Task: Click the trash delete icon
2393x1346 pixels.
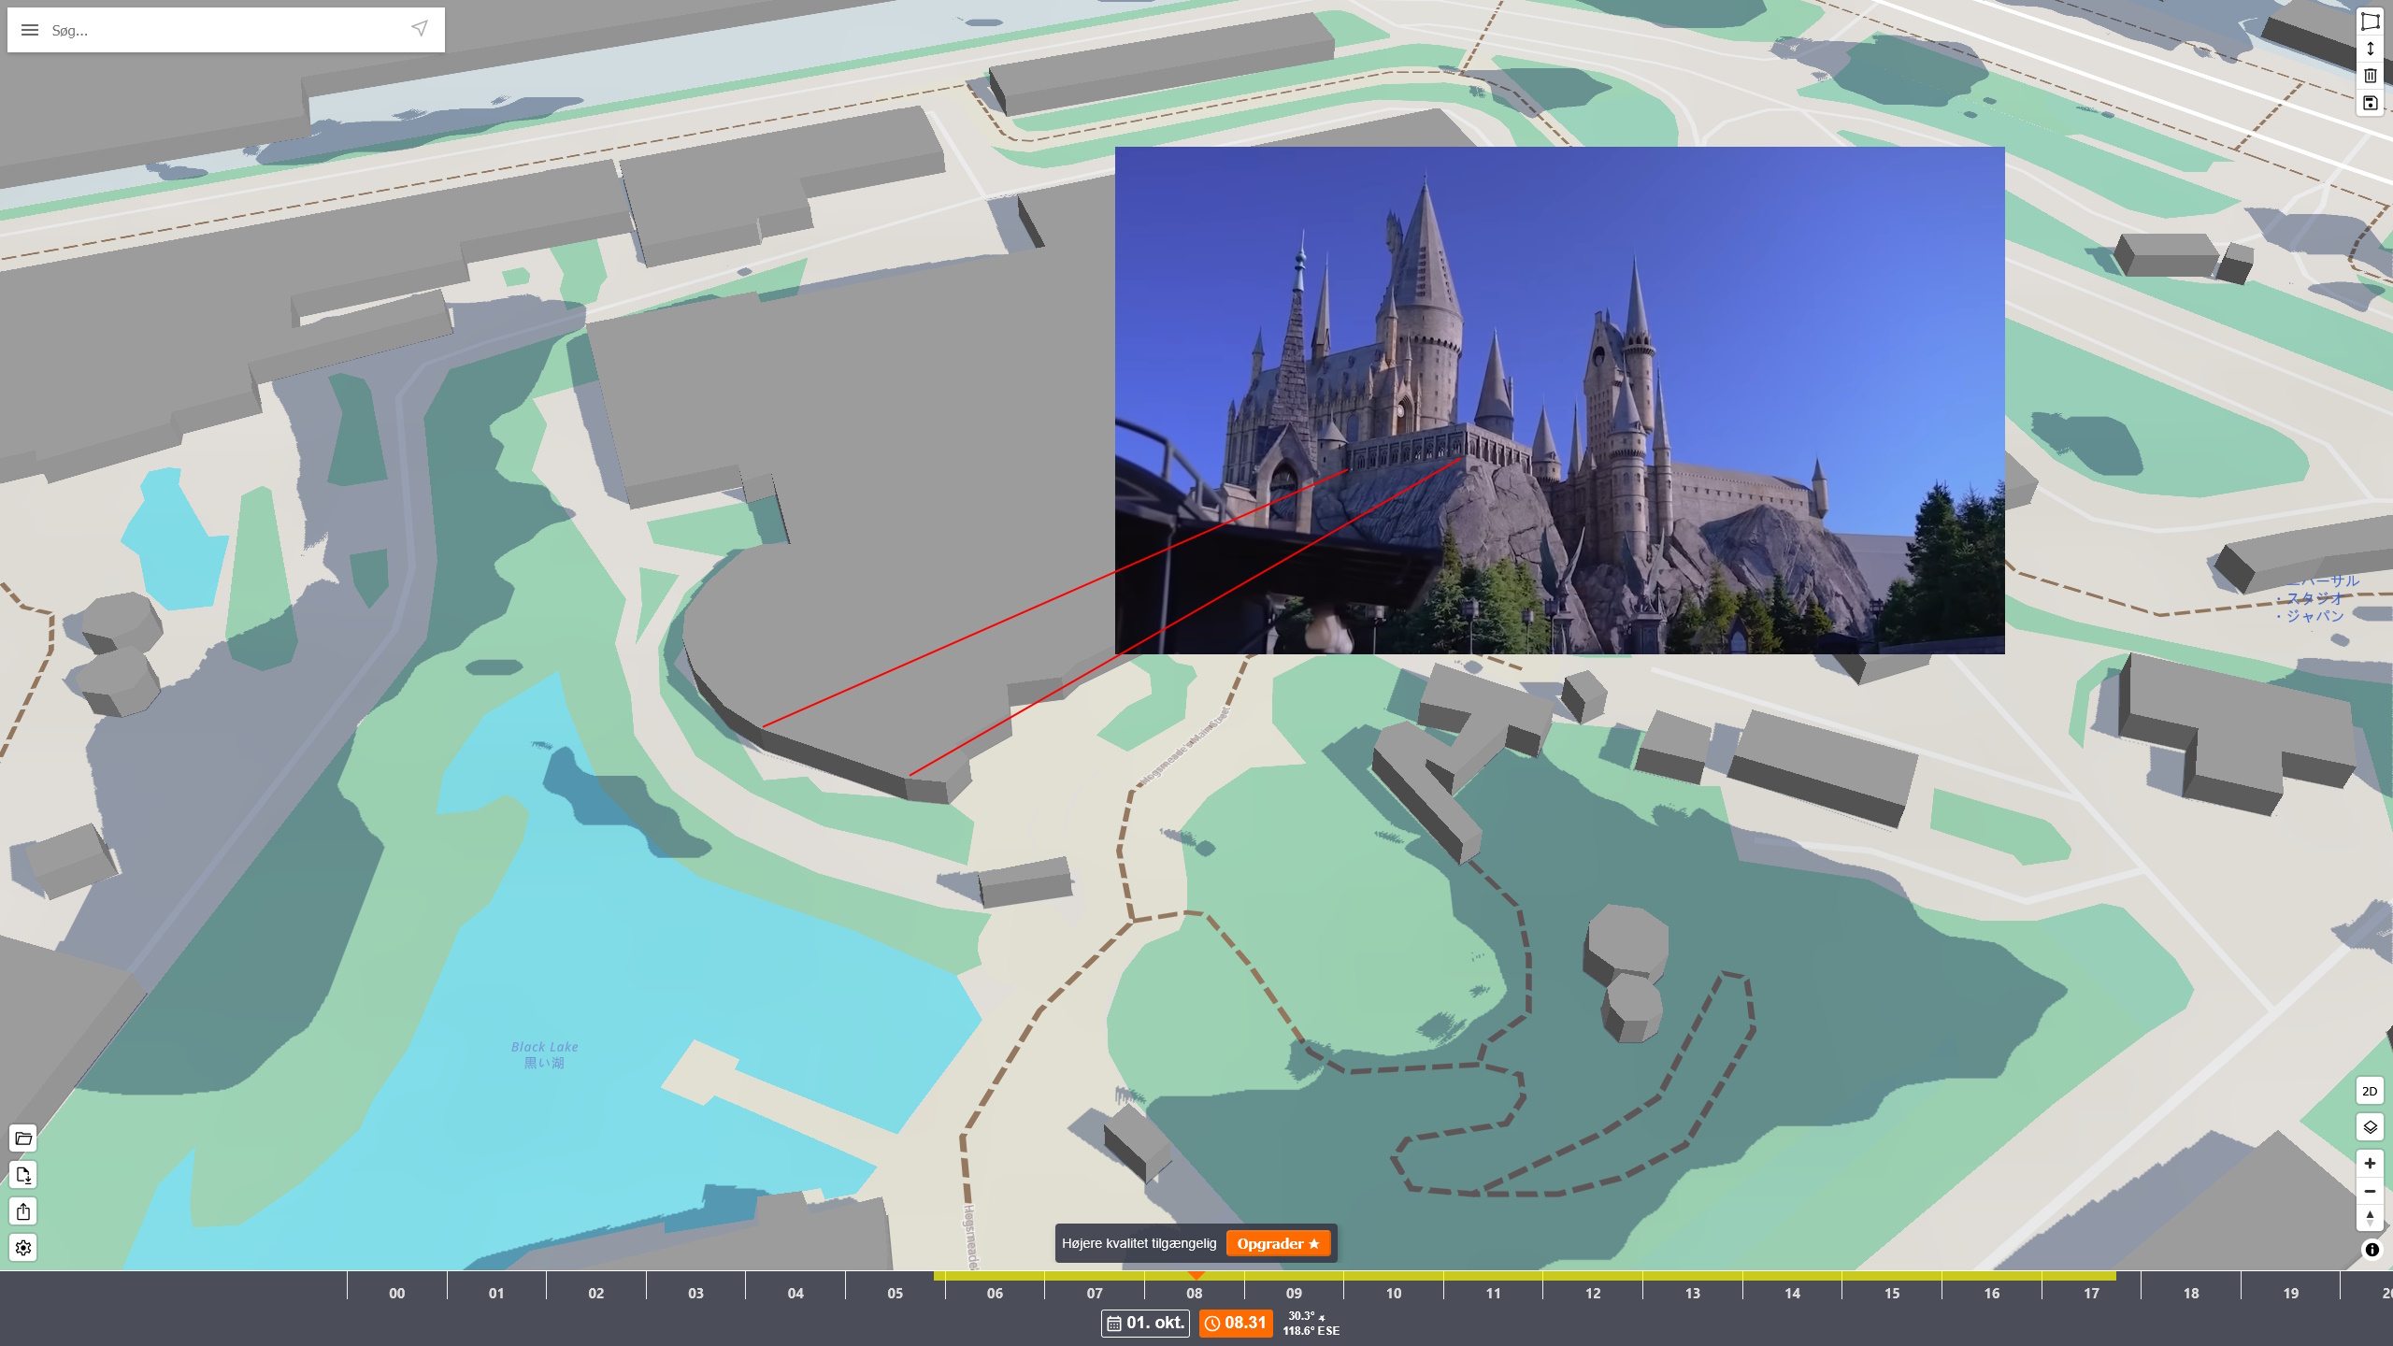Action: pyautogui.click(x=2370, y=76)
